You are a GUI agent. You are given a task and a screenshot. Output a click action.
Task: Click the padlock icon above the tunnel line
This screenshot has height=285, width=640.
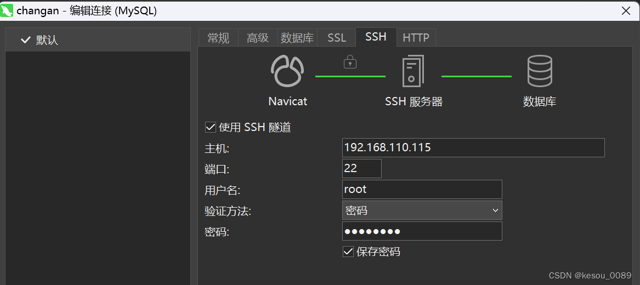click(350, 61)
